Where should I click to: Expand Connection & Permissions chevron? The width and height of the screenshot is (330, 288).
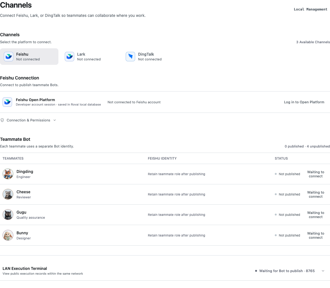pos(55,120)
